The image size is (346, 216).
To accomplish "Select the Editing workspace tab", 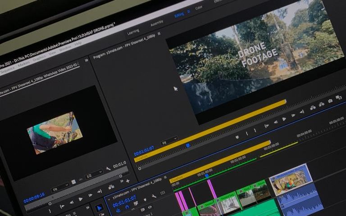I will [x=179, y=15].
